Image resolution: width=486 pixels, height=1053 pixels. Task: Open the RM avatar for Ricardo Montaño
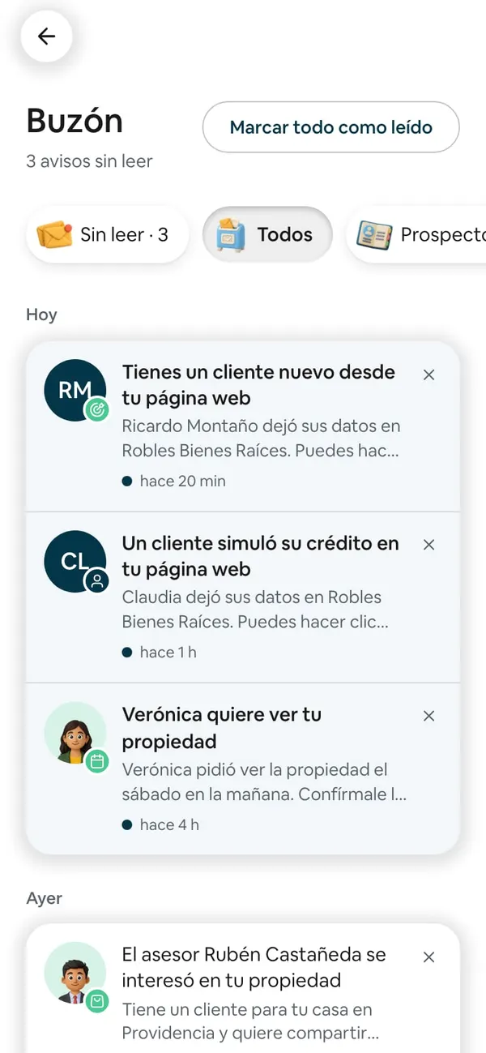coord(75,391)
